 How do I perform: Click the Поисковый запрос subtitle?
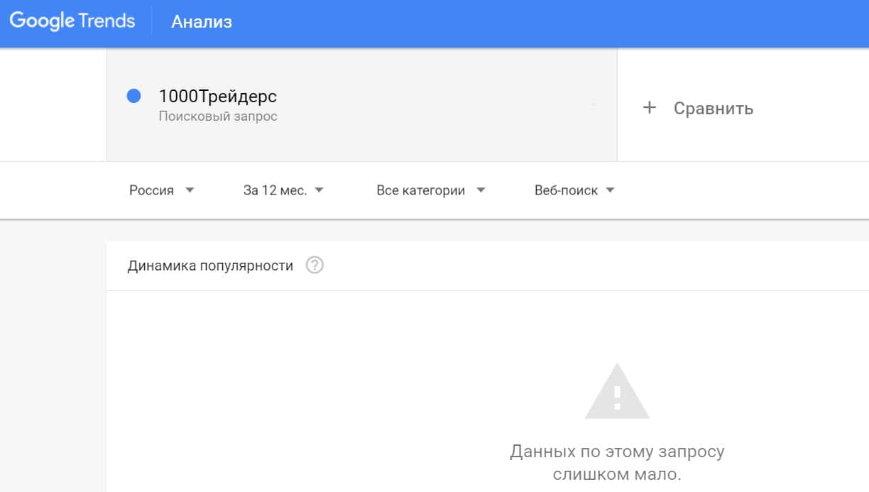pos(218,116)
